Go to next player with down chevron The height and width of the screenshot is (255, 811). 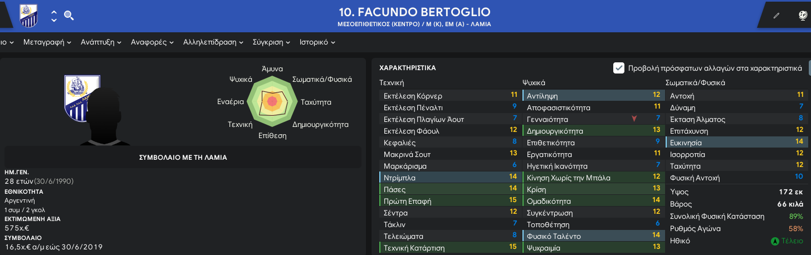54,20
